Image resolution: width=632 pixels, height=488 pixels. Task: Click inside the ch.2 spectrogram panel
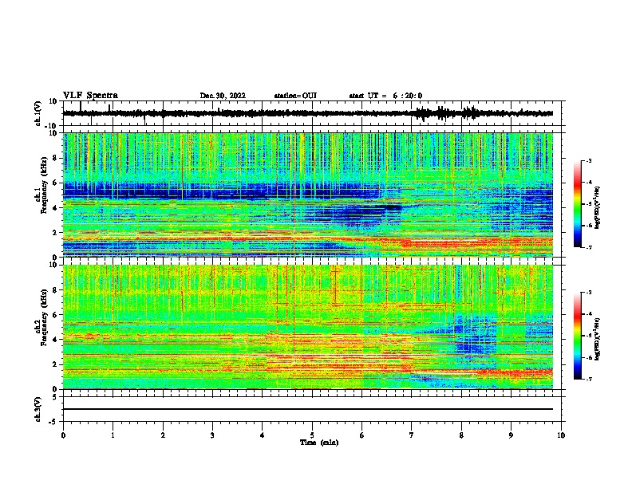[x=308, y=327]
